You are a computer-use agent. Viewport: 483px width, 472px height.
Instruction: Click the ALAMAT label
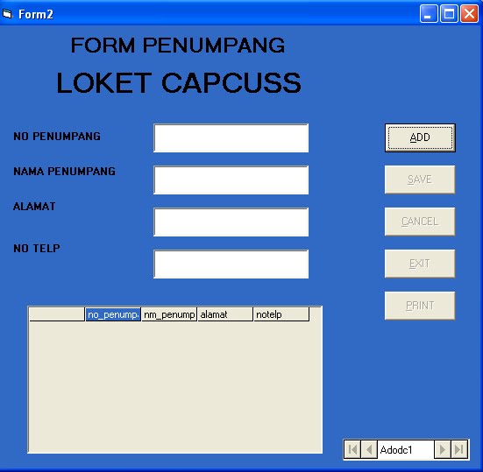(x=34, y=207)
